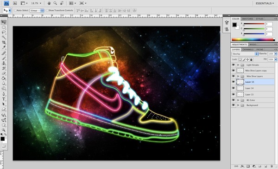This screenshot has height=169, width=278.
Task: Select the Eraser tool
Action: click(4, 73)
